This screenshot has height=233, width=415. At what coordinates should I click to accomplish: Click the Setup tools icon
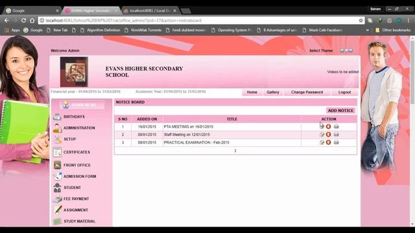(x=57, y=139)
